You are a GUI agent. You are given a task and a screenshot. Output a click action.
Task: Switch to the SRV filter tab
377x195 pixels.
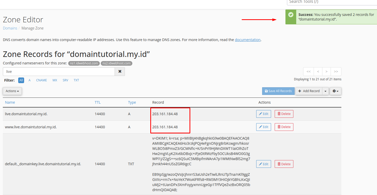(x=65, y=80)
